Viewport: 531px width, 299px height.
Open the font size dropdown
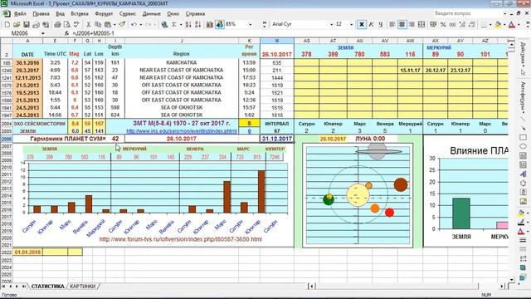coord(351,24)
